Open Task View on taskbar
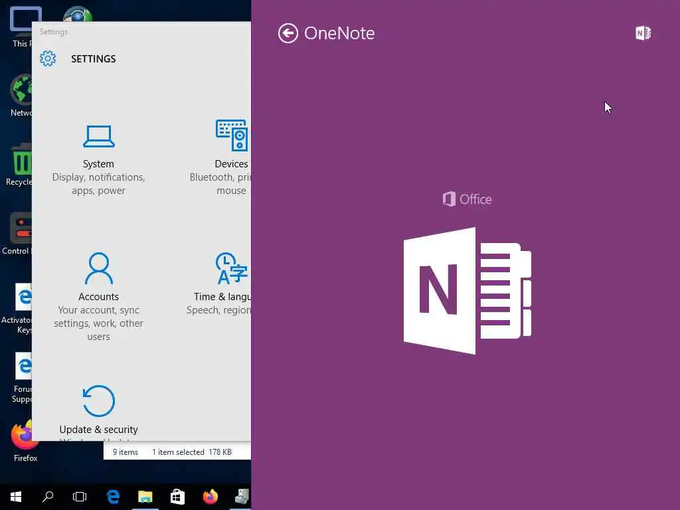Viewport: 680px width, 510px height. 80,497
